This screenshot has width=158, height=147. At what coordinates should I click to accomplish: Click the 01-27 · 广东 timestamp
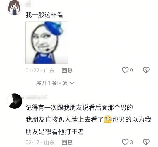pyautogui.click(x=40, y=70)
